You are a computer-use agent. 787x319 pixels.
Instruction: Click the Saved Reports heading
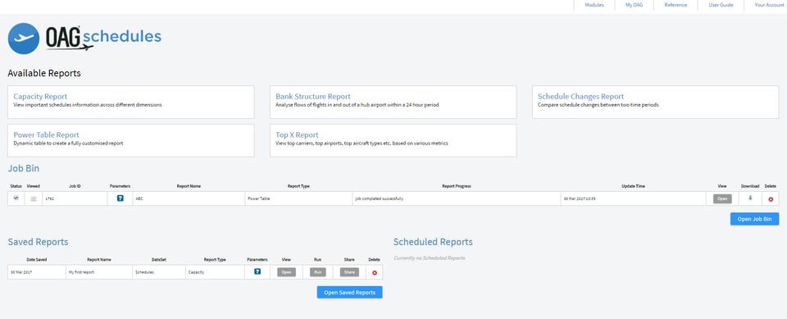(39, 242)
